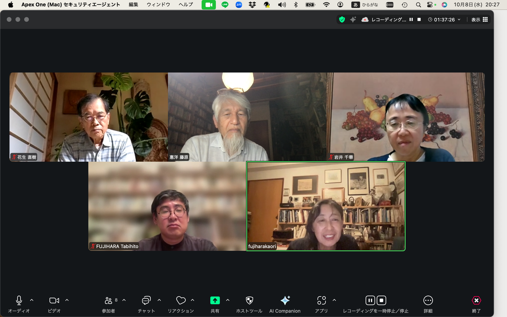Expand the reactions options chevron
The height and width of the screenshot is (317, 507).
point(193,300)
